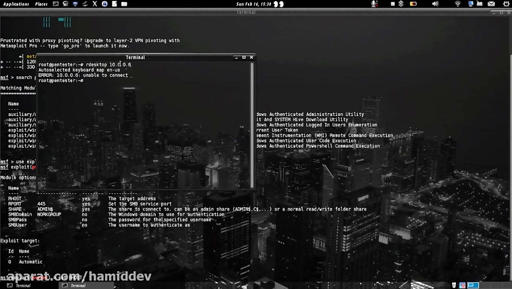
Task: Click 'Exploit target:' heading
Action: click(19, 241)
